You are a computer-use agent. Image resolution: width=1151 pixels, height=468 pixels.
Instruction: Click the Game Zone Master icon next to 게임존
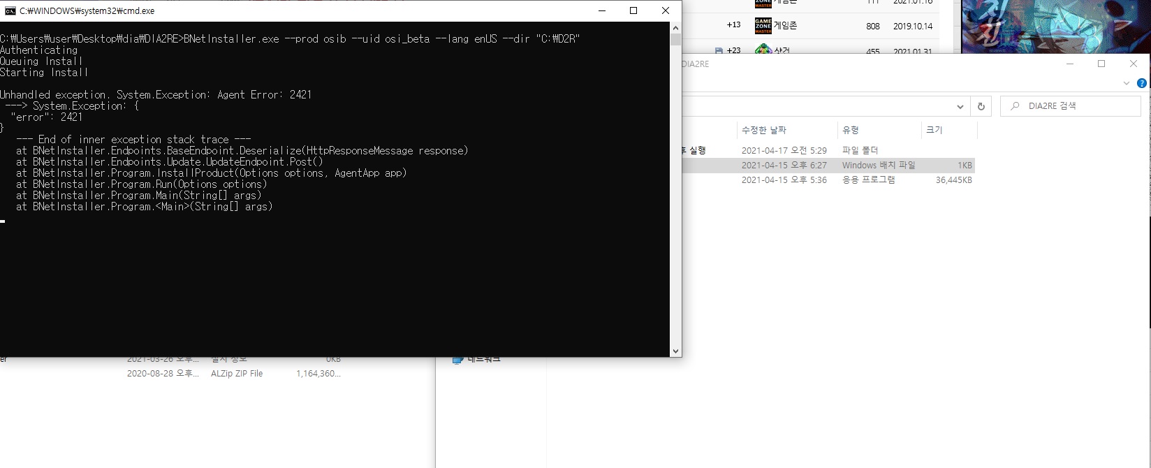click(763, 26)
